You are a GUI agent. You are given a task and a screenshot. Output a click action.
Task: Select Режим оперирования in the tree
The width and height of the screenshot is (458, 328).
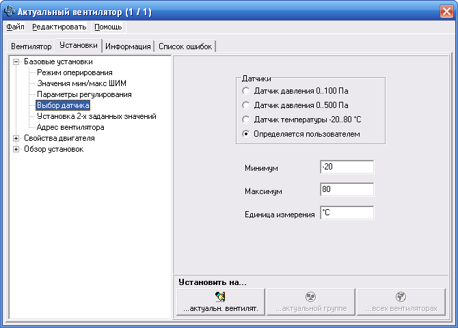point(75,72)
